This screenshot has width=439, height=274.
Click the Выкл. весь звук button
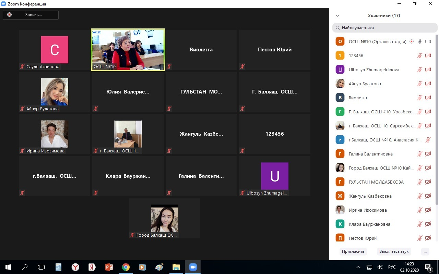pos(394,251)
